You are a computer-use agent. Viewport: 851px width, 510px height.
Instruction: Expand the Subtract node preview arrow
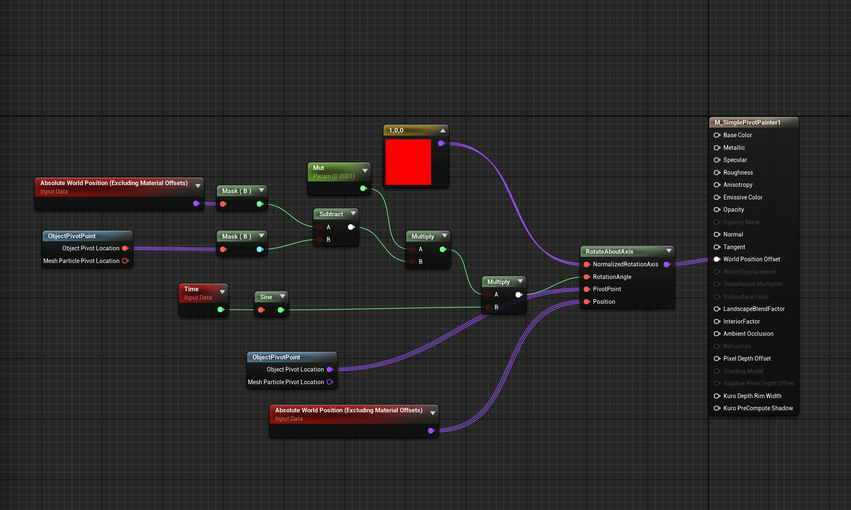(353, 214)
